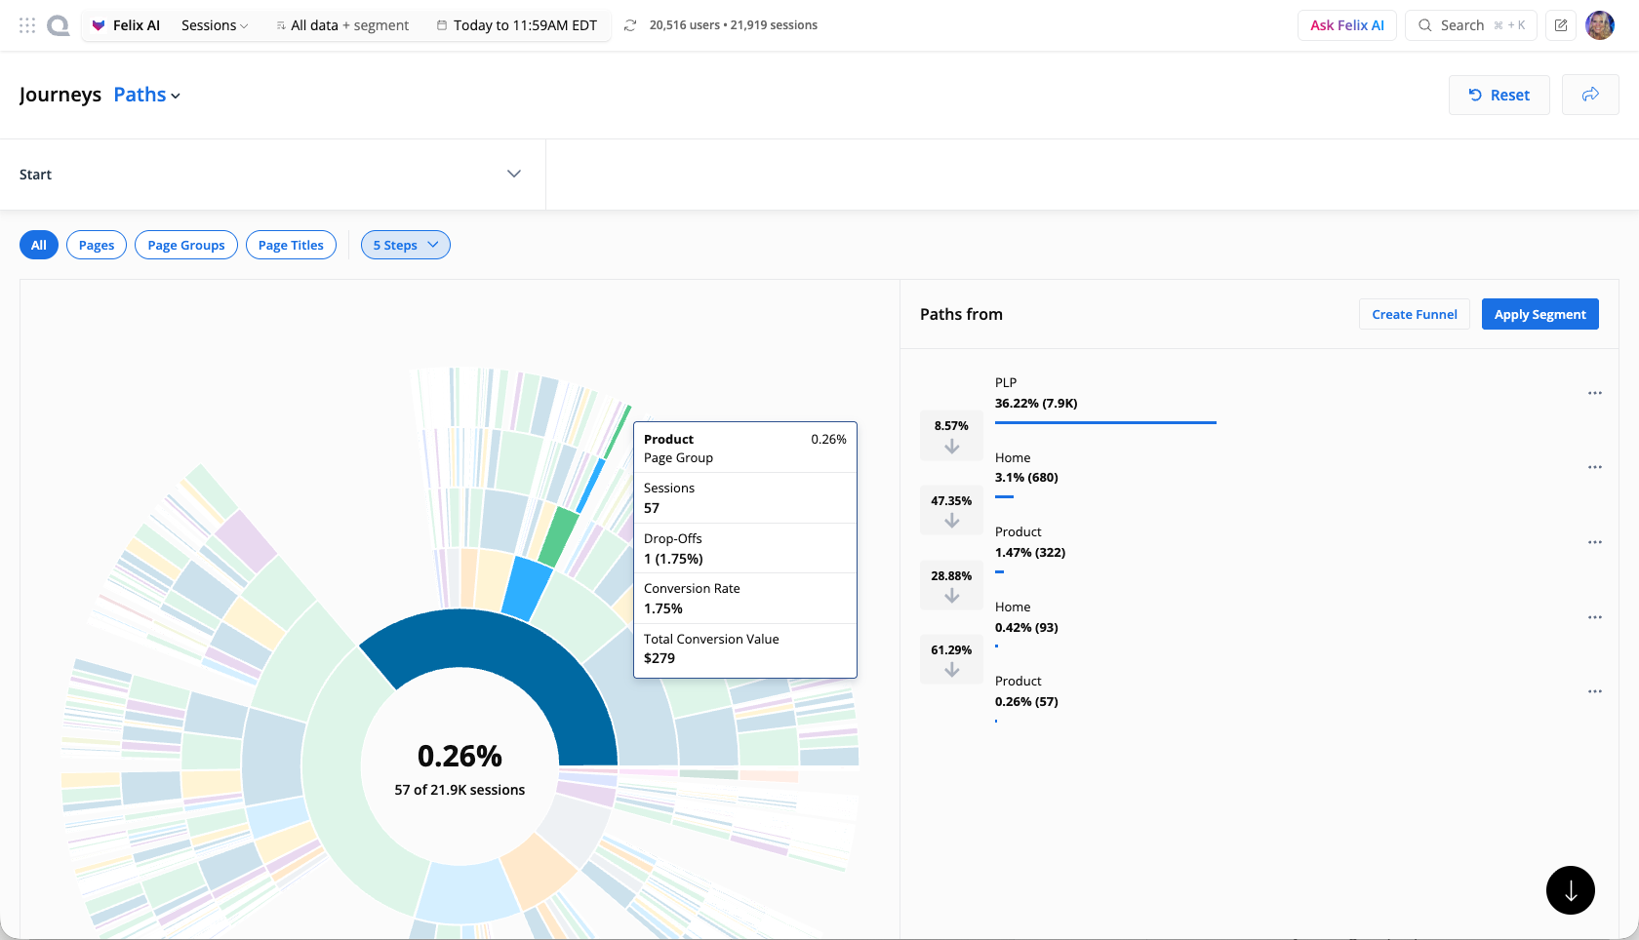Open the apps grid launcher icon

point(27,25)
